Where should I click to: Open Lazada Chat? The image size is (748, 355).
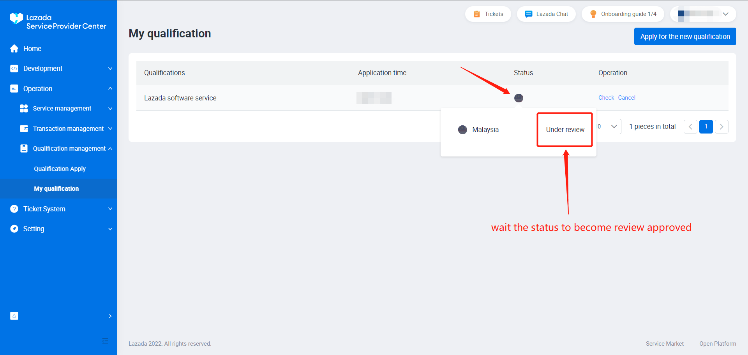[x=546, y=14]
